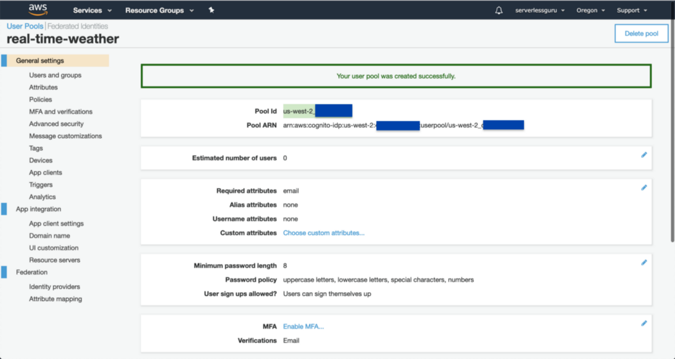Open Domain name sidebar item
The image size is (675, 359).
coord(50,236)
